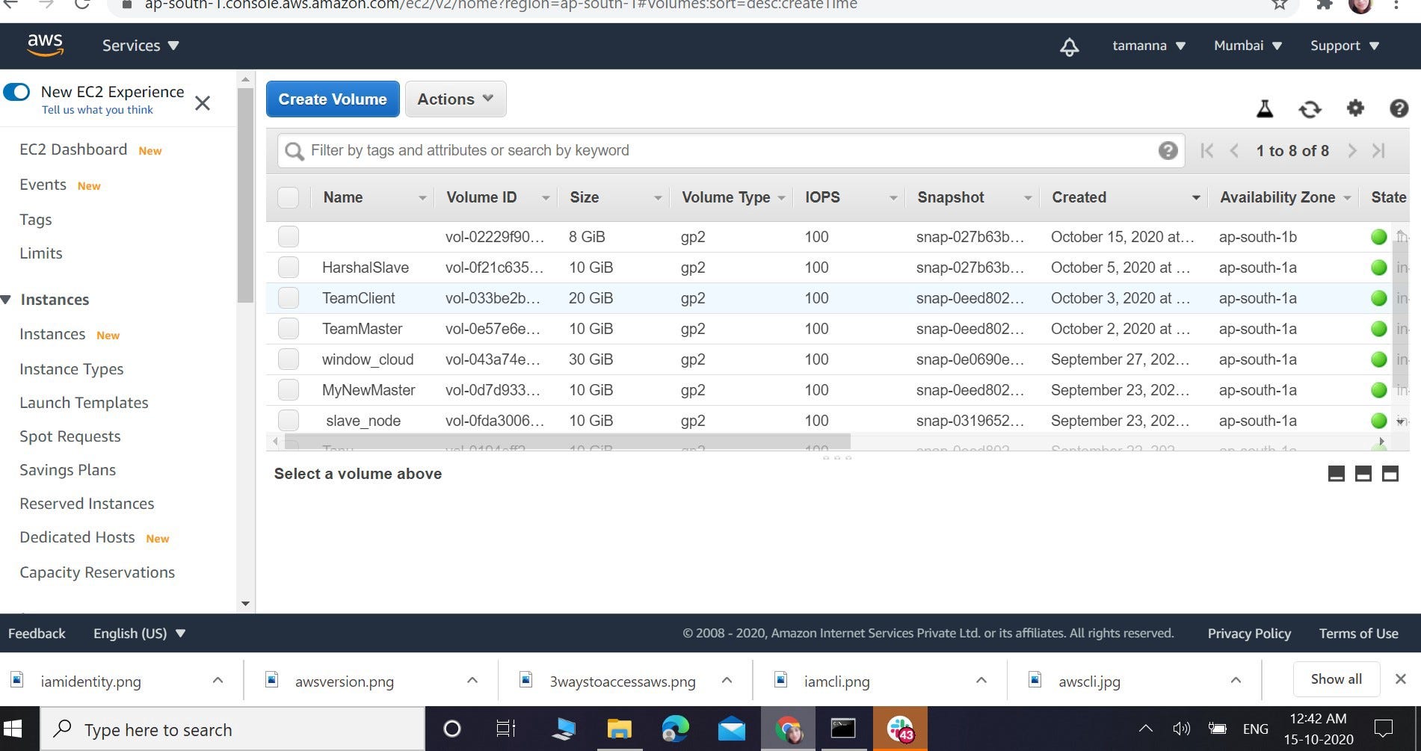The height and width of the screenshot is (751, 1421).
Task: Select checkbox for TeamMaster volume
Action: (288, 329)
